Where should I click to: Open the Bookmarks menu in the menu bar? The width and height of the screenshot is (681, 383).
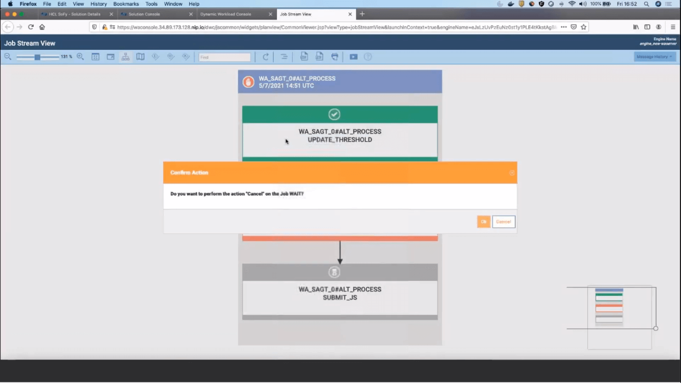tap(126, 3)
